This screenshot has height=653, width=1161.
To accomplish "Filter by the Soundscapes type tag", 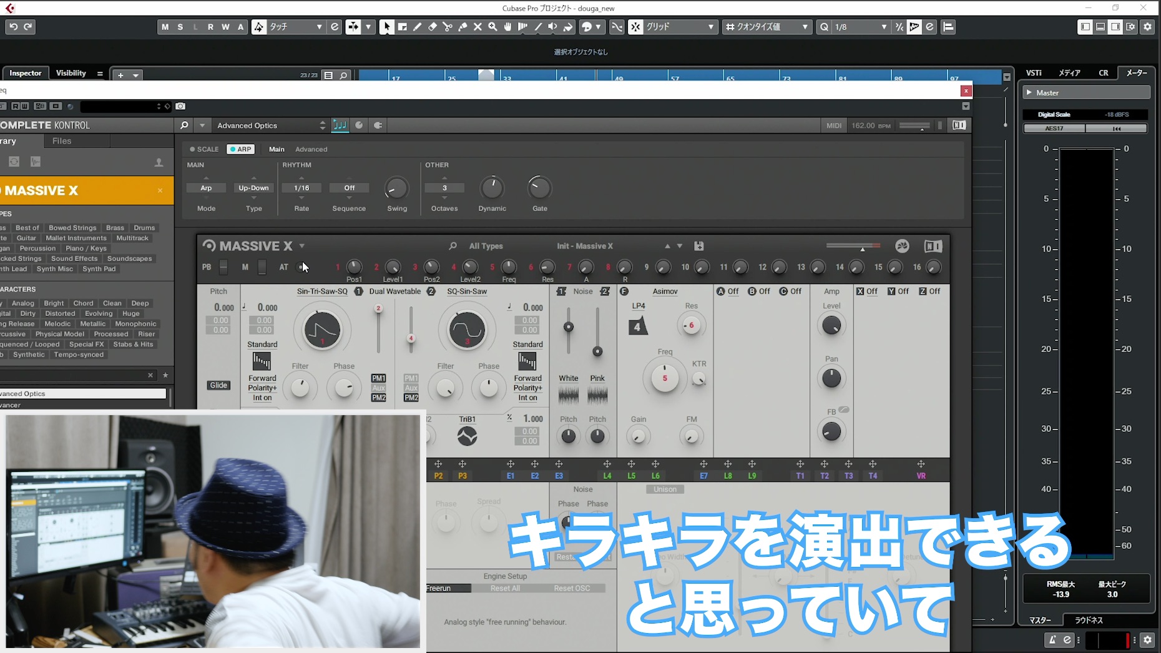I will [129, 258].
